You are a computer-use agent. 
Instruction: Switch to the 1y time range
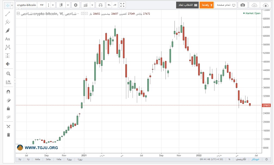click(x=28, y=159)
